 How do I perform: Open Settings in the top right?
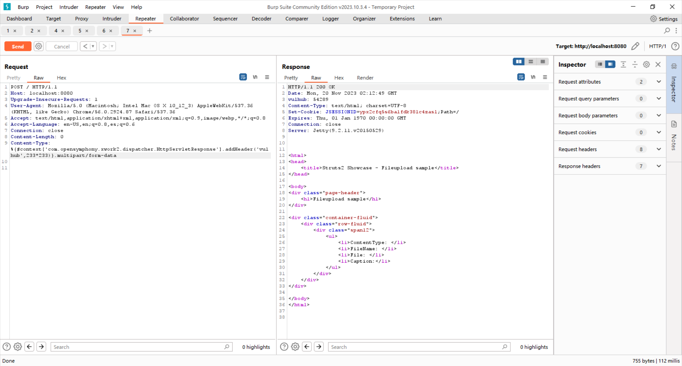click(x=664, y=19)
